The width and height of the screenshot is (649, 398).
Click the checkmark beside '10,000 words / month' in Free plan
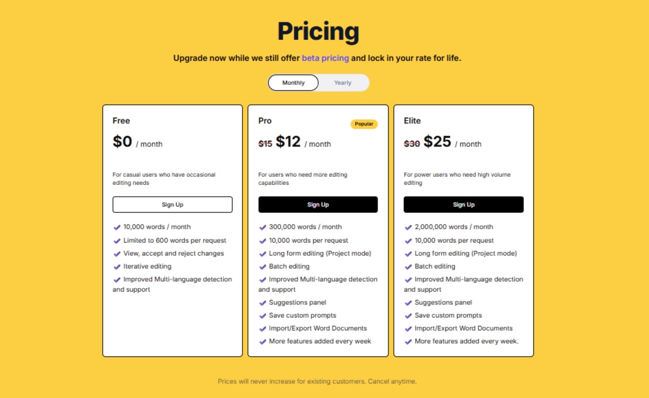(117, 227)
